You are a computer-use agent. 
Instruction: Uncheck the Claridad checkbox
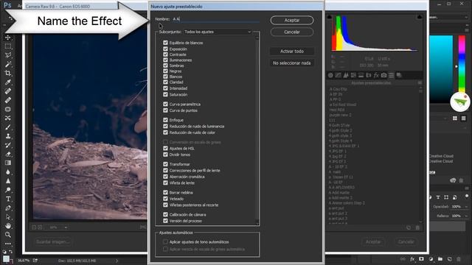pos(165,82)
